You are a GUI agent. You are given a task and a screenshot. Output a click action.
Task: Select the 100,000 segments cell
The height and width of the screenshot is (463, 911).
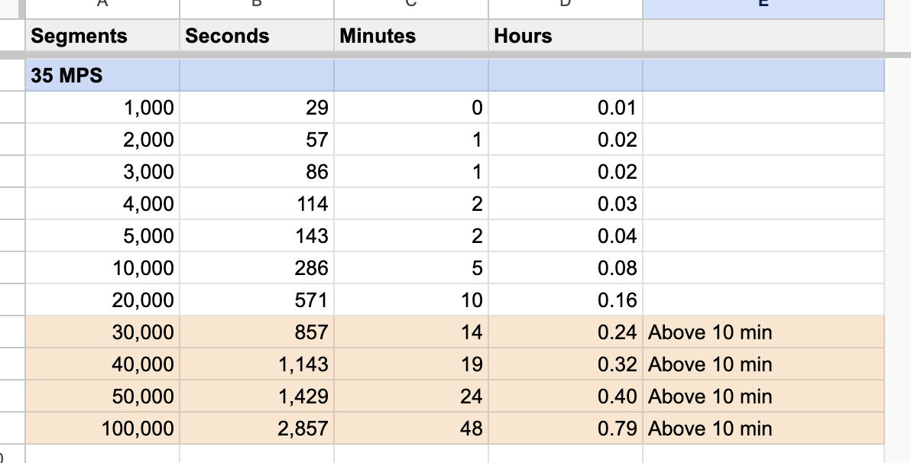click(102, 429)
